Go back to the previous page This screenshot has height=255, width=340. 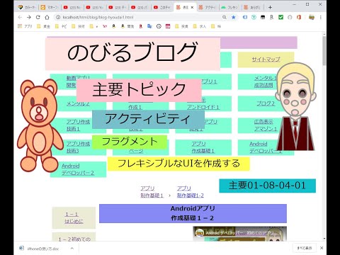[20, 17]
